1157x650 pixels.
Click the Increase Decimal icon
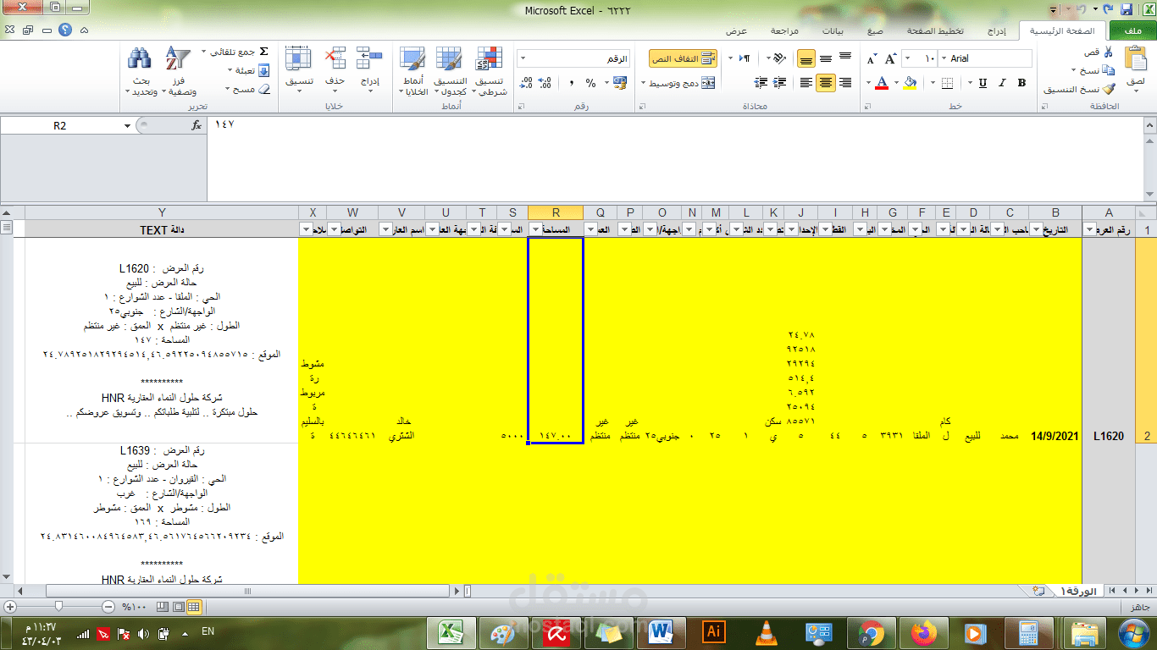point(546,83)
